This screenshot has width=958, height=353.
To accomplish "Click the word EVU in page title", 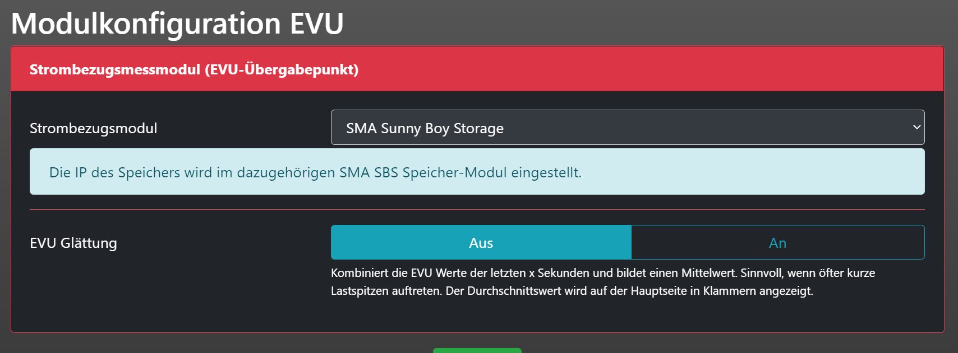I will click(x=316, y=24).
